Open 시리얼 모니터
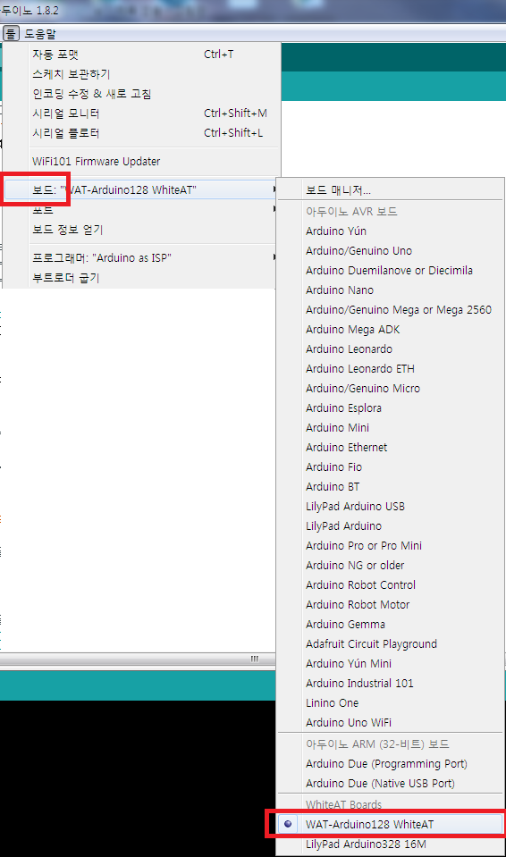The width and height of the screenshot is (506, 857). pyautogui.click(x=141, y=113)
